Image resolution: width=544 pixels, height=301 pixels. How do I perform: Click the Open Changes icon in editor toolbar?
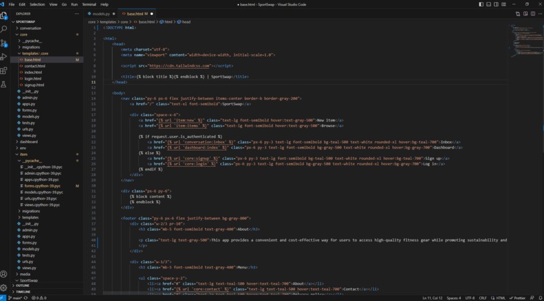click(518, 14)
